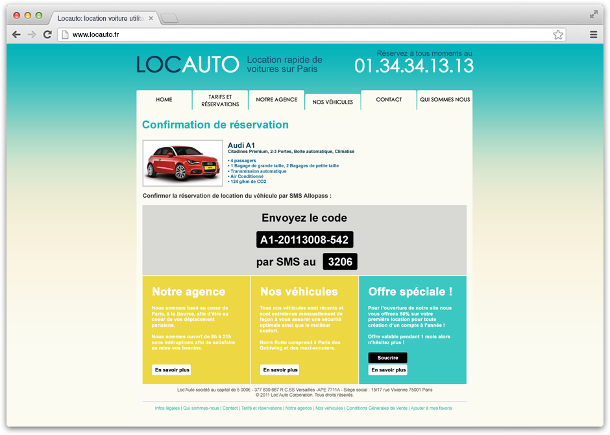This screenshot has height=435, width=610.
Task: Click the address bar URL field
Action: [x=305, y=34]
